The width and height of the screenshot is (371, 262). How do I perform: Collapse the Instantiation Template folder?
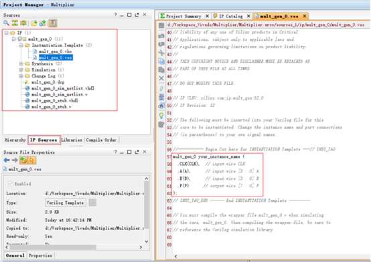21,45
